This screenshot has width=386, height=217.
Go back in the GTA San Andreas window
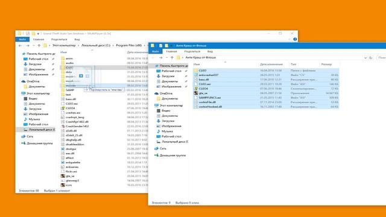20,46
